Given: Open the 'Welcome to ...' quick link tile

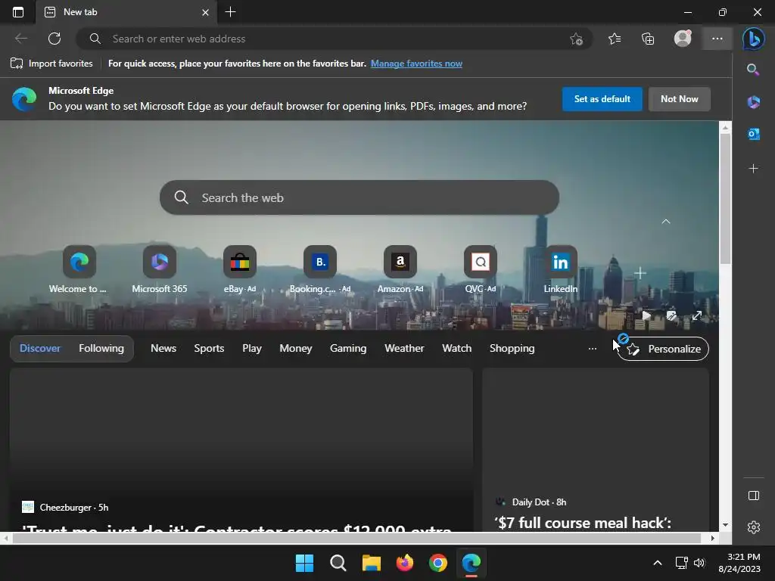Looking at the screenshot, I should pyautogui.click(x=79, y=270).
